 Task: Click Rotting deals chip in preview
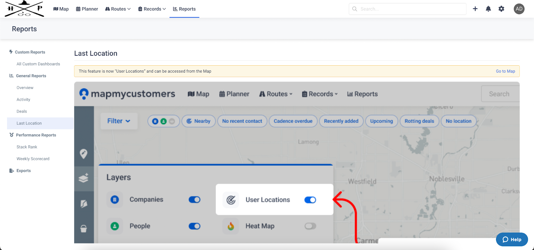[419, 121]
